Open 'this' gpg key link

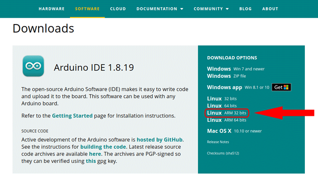click(91, 161)
